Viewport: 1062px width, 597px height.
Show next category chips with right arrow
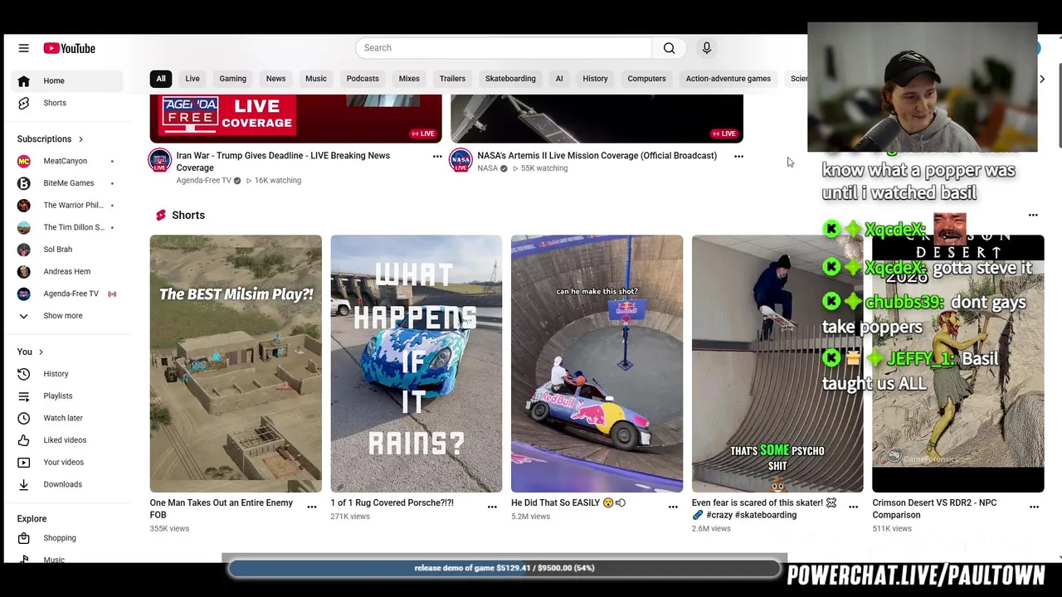(1042, 79)
